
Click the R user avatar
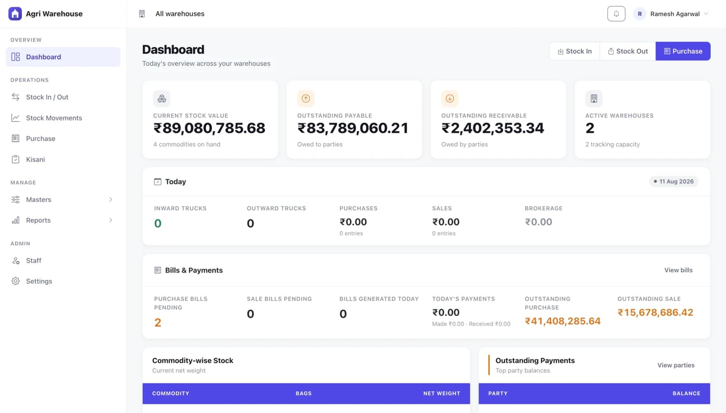coord(640,14)
